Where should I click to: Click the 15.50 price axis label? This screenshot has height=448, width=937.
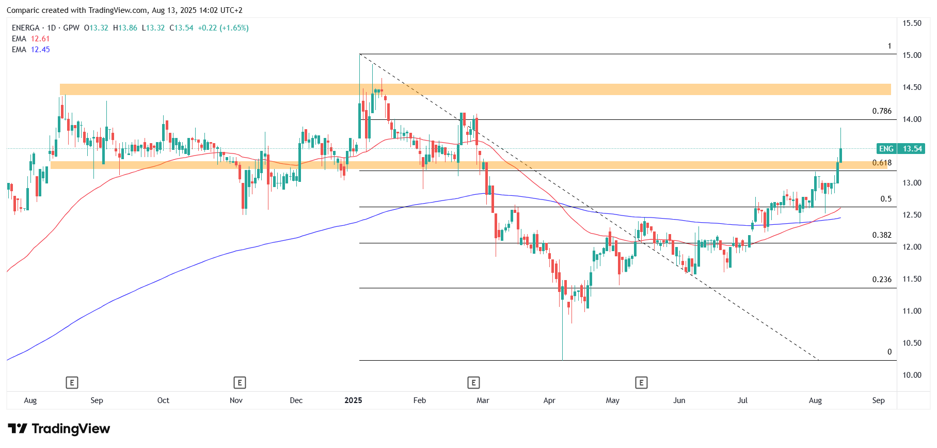[911, 23]
